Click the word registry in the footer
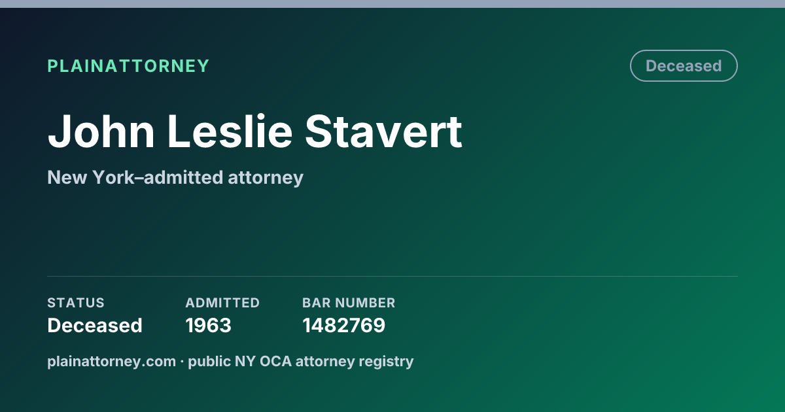 pyautogui.click(x=387, y=361)
